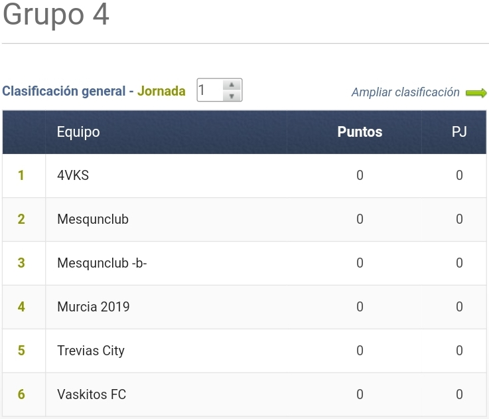Open the Ampliar clasificación link

click(405, 92)
